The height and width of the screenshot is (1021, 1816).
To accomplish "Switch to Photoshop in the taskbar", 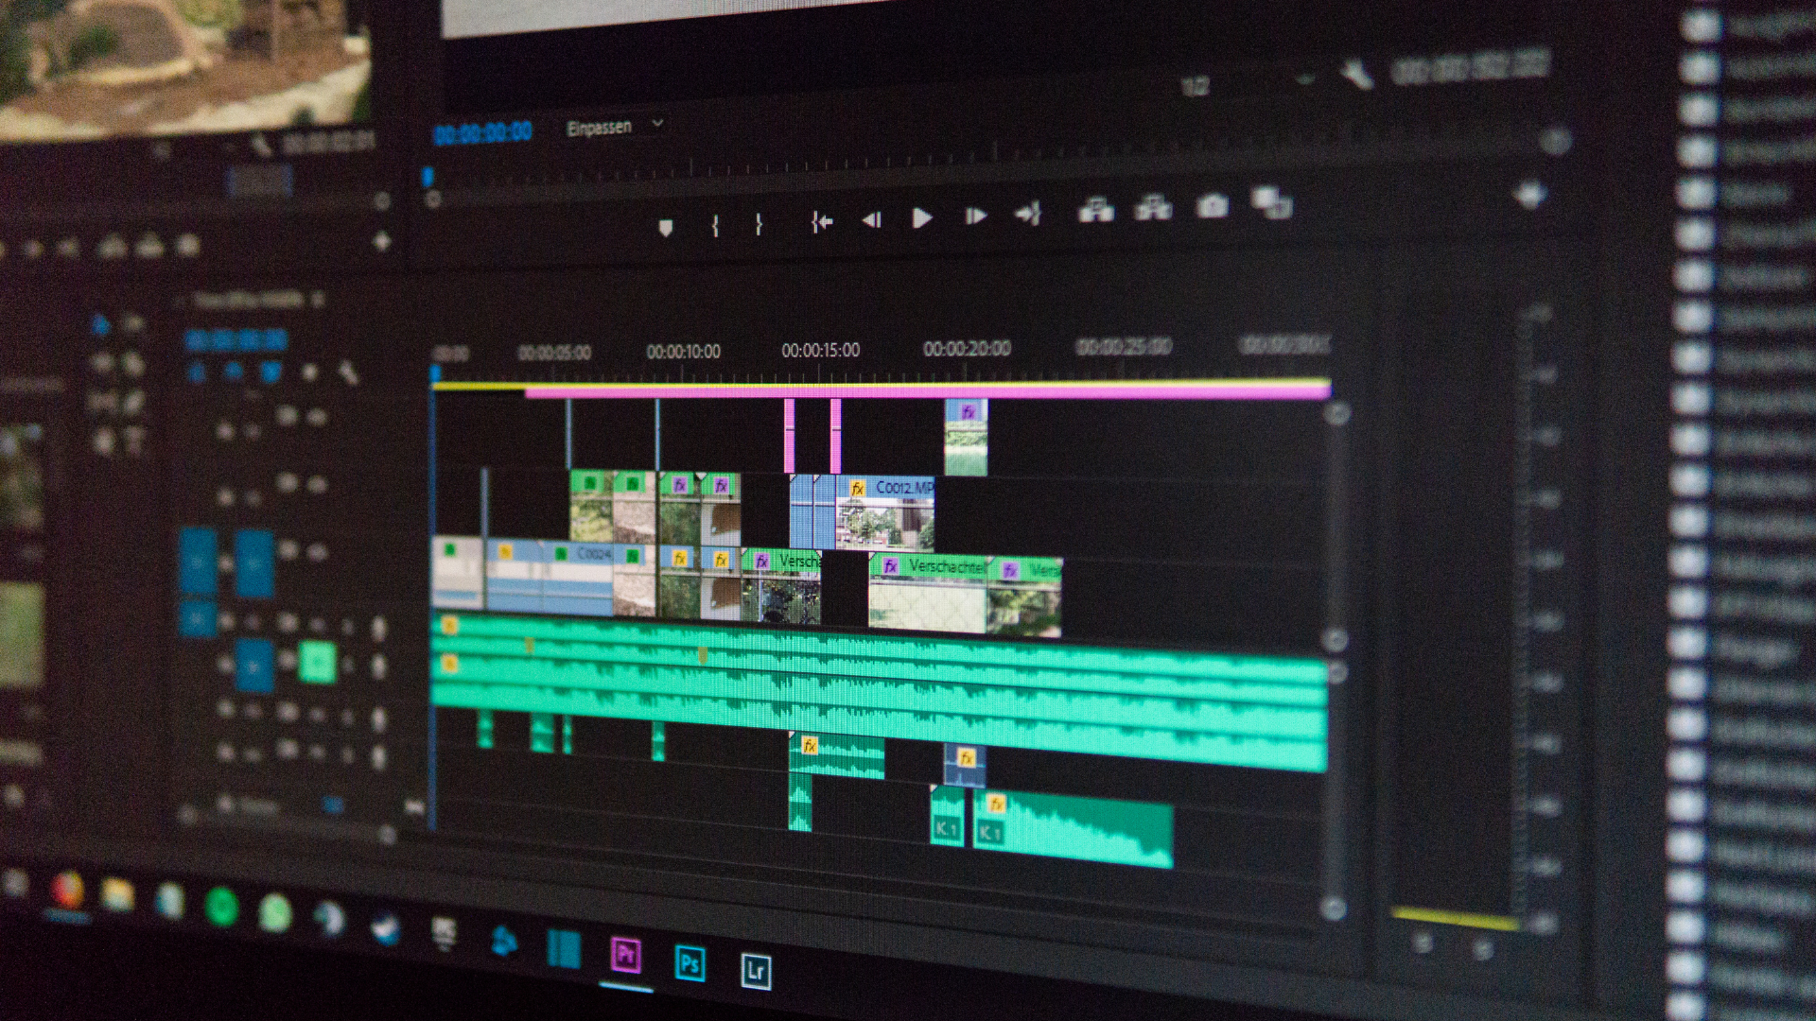I will (x=690, y=963).
